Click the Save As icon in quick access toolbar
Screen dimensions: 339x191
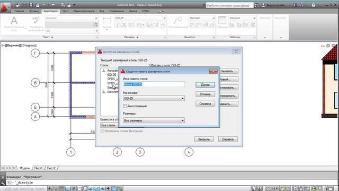pyautogui.click(x=38, y=5)
